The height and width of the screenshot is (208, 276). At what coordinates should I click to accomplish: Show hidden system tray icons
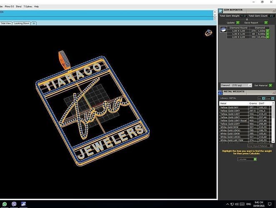(227, 204)
